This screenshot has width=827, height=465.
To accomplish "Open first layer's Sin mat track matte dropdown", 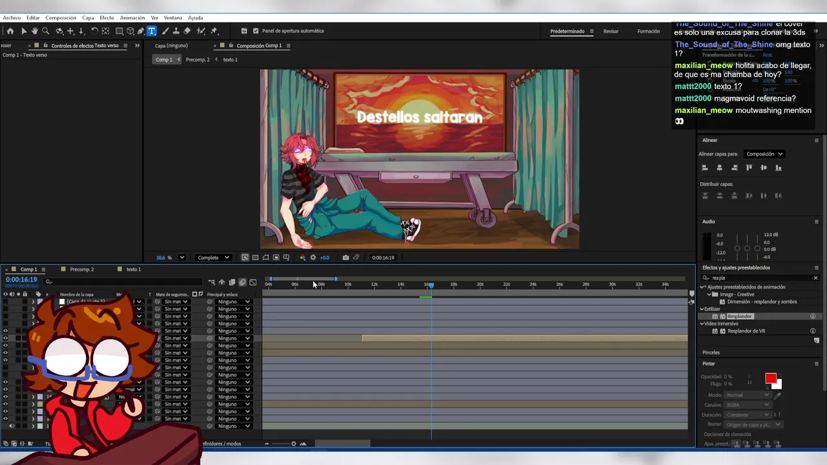I will click(x=175, y=302).
